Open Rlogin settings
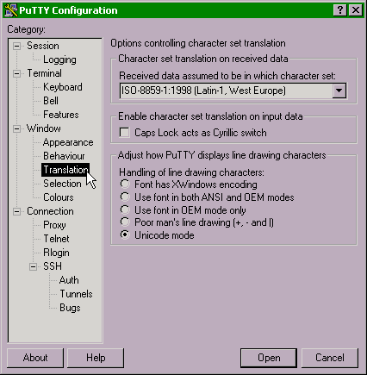The width and height of the screenshot is (367, 375). tap(56, 253)
